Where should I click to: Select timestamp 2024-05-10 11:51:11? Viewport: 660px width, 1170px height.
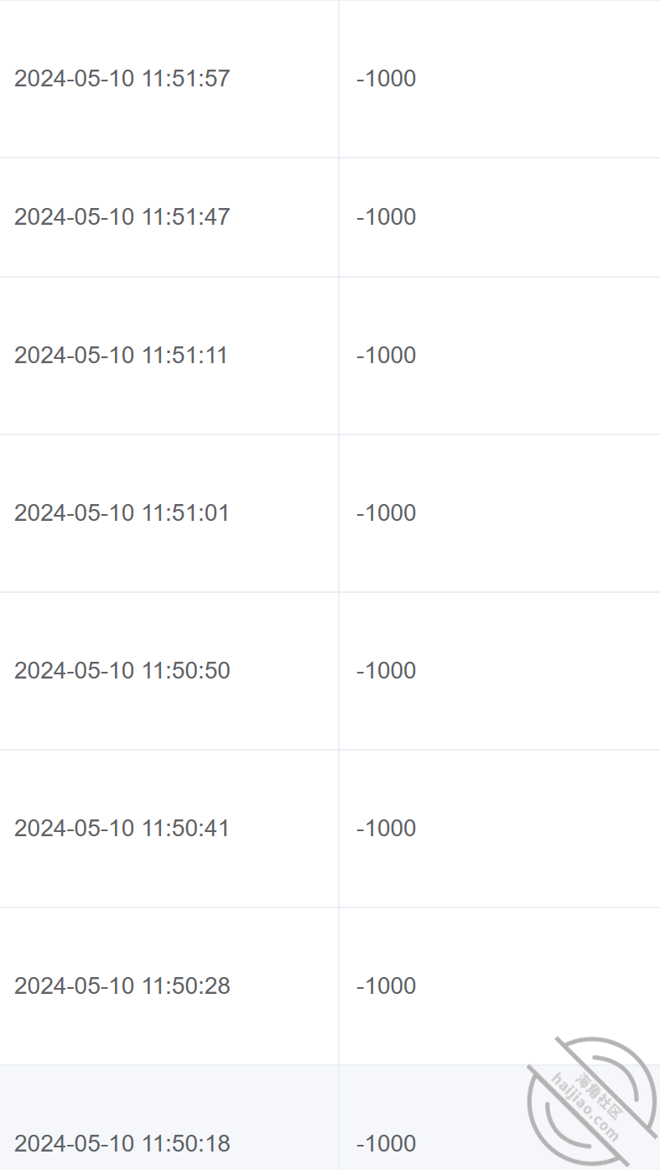tap(121, 356)
